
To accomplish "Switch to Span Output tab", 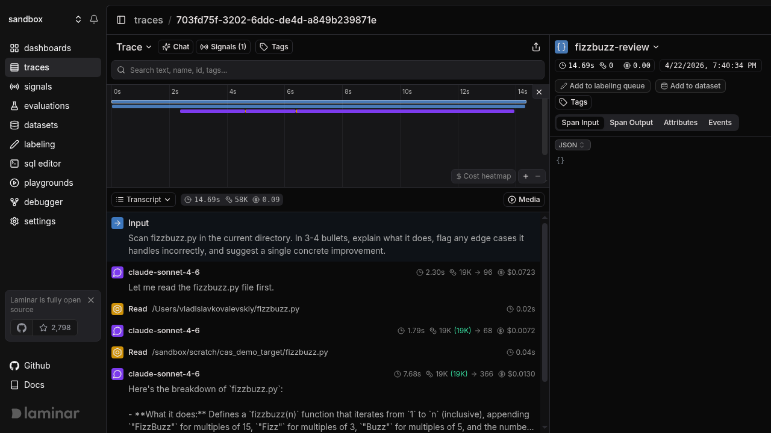I will [x=631, y=123].
